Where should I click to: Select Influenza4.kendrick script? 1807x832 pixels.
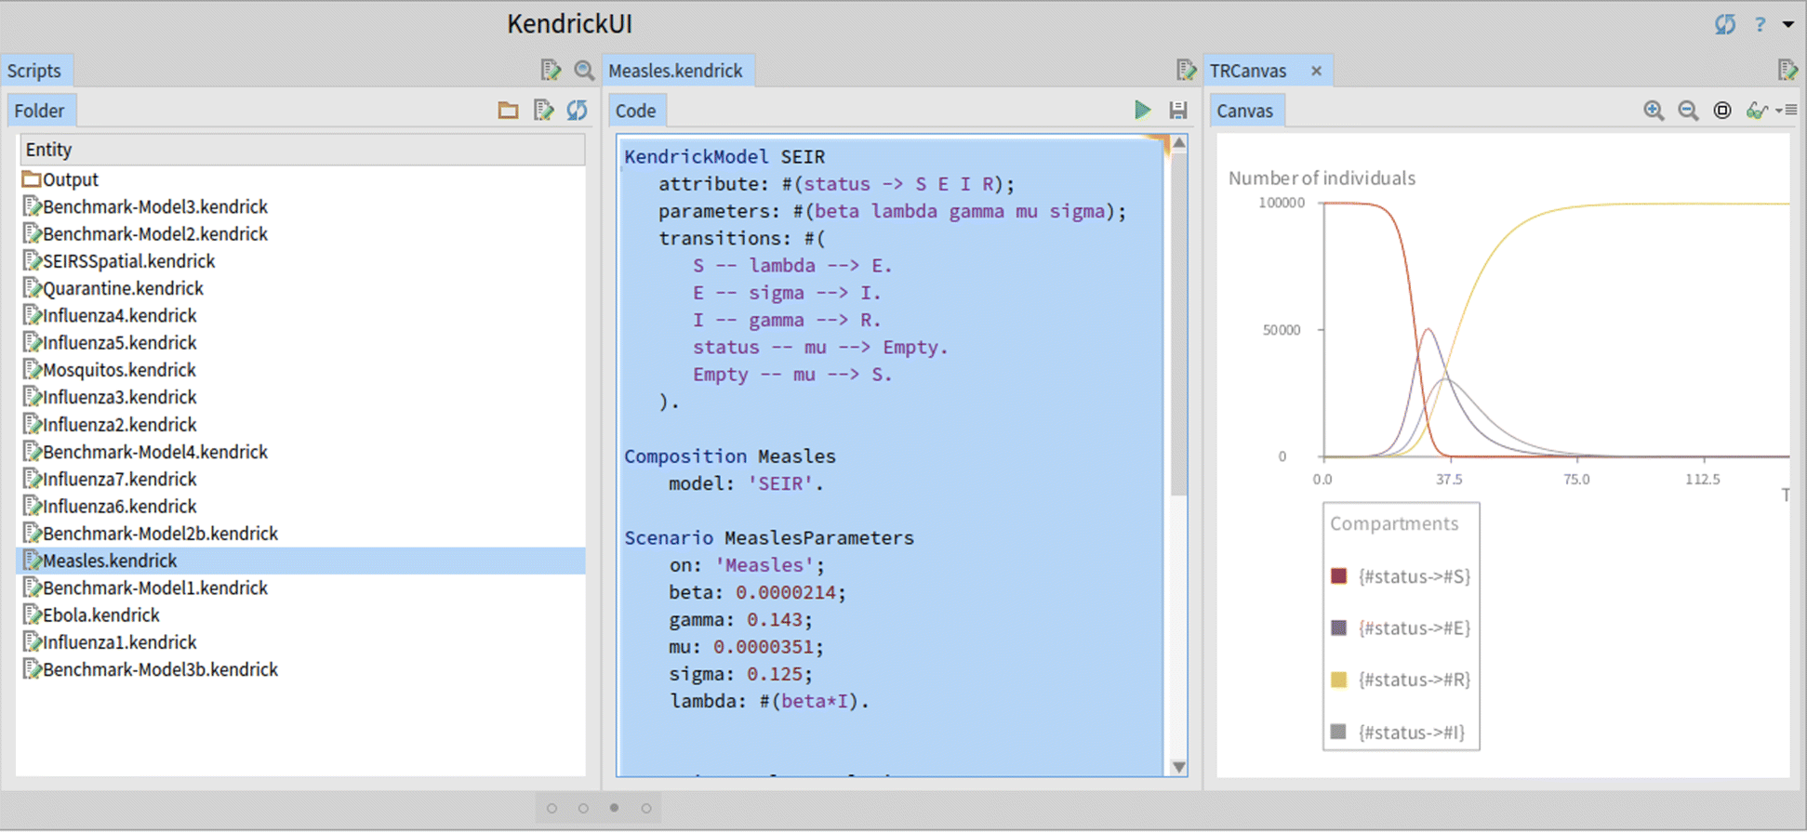click(110, 315)
